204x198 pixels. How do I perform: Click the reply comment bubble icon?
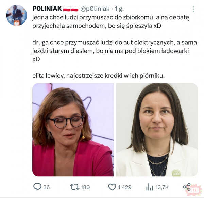click(37, 187)
